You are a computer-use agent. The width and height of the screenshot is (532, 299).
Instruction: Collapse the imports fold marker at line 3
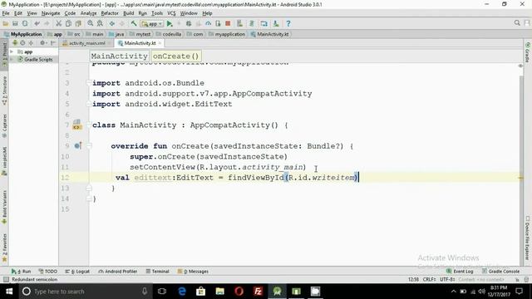pyautogui.click(x=88, y=83)
